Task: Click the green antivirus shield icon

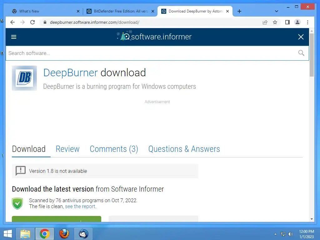Action: tap(17, 203)
